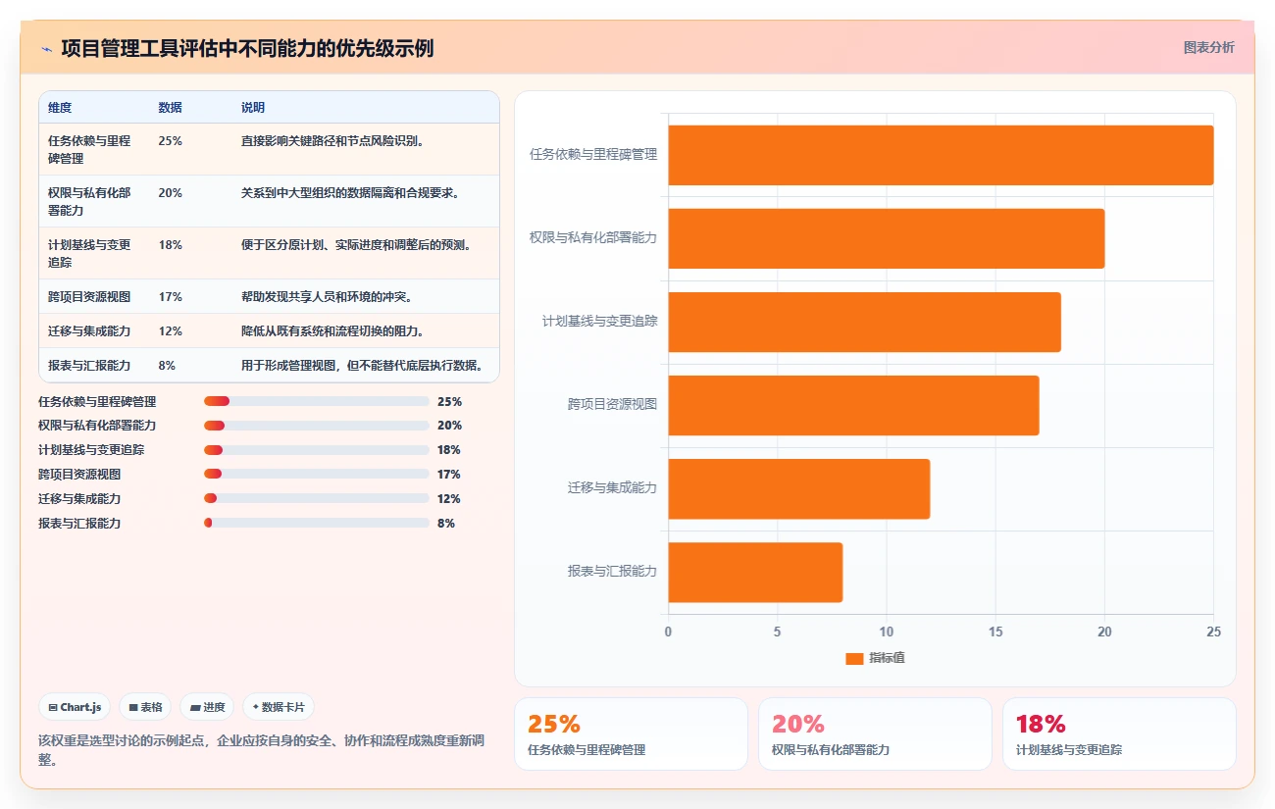1275x809 pixels.
Task: Open the 20% 权限与私有化部署能力 data card
Action: tap(875, 733)
